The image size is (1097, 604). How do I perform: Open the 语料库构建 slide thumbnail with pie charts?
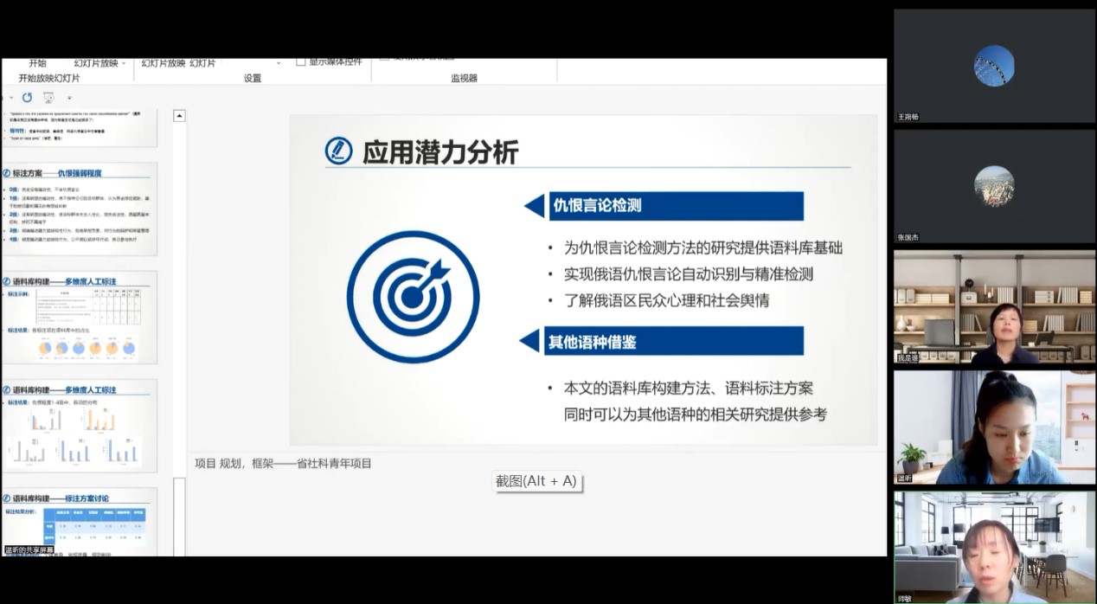[x=80, y=318]
